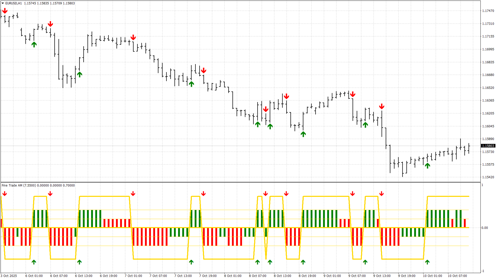Viewport: 497px width, 279px height.
Task: Click the dropdown triangle beside EURUSD,H1 title
Action: pyautogui.click(x=3, y=3)
